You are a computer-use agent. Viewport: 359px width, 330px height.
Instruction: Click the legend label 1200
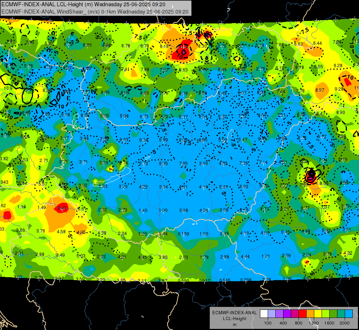coord(314,323)
